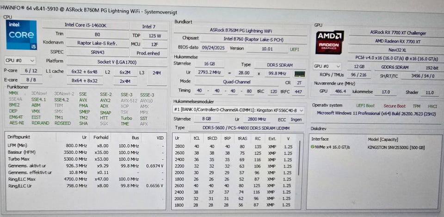Click the memory timings table scrollbar

click(x=300, y=158)
